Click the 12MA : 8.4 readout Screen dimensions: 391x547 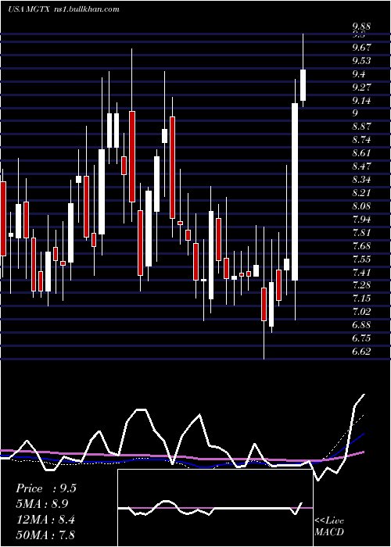point(45,520)
